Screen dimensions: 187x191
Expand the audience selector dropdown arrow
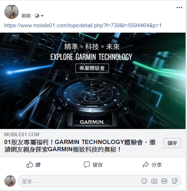42,16
